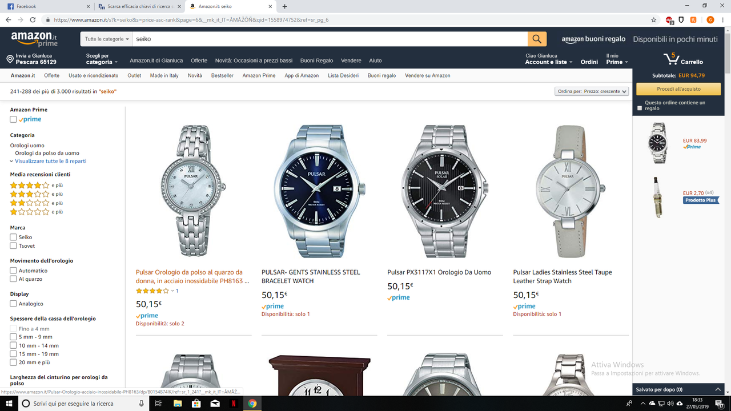
Task: Open Task View in taskbar
Action: [x=158, y=404]
